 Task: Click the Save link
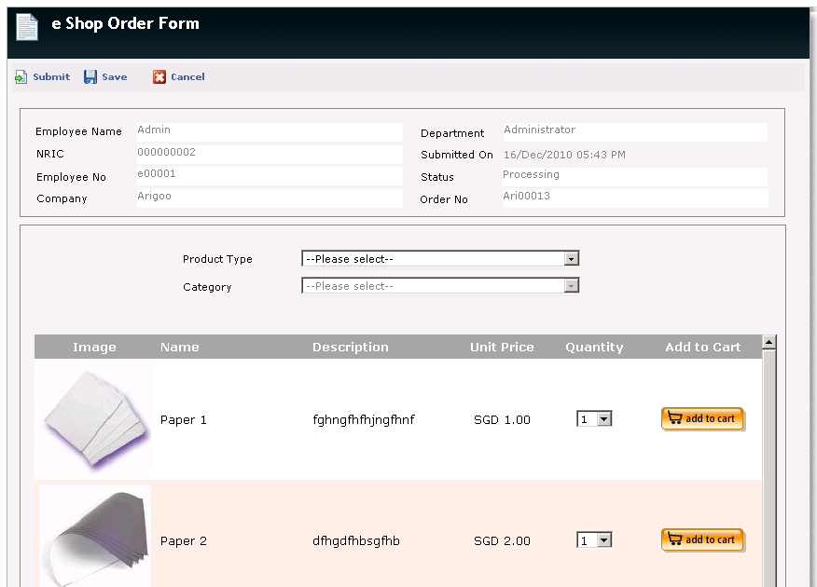pos(114,77)
